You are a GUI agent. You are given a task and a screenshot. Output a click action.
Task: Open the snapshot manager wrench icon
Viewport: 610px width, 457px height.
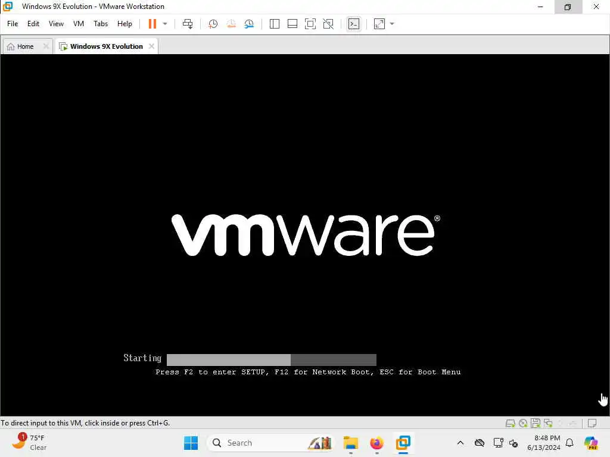pos(249,24)
